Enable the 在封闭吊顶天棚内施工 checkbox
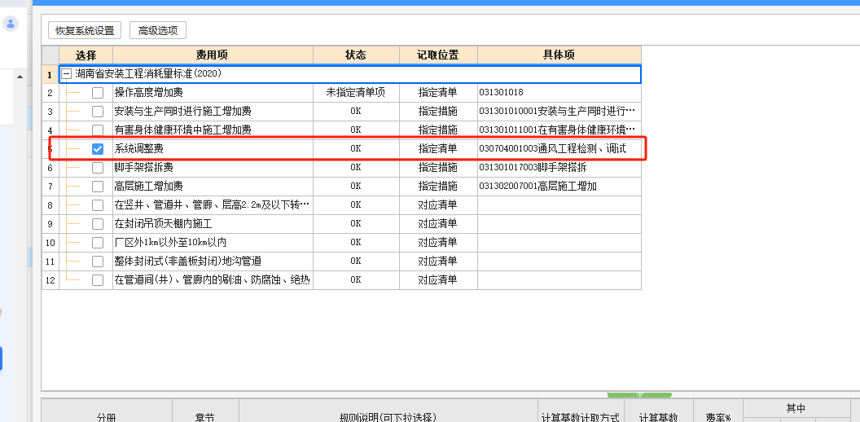This screenshot has width=860, height=422. click(x=98, y=224)
